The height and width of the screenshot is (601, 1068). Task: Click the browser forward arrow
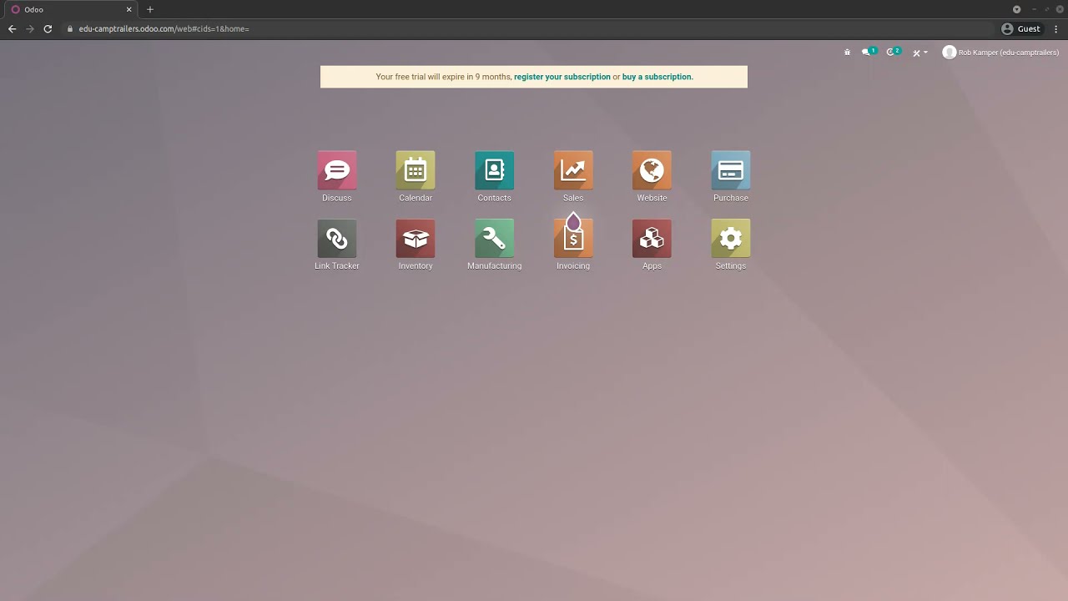[30, 28]
